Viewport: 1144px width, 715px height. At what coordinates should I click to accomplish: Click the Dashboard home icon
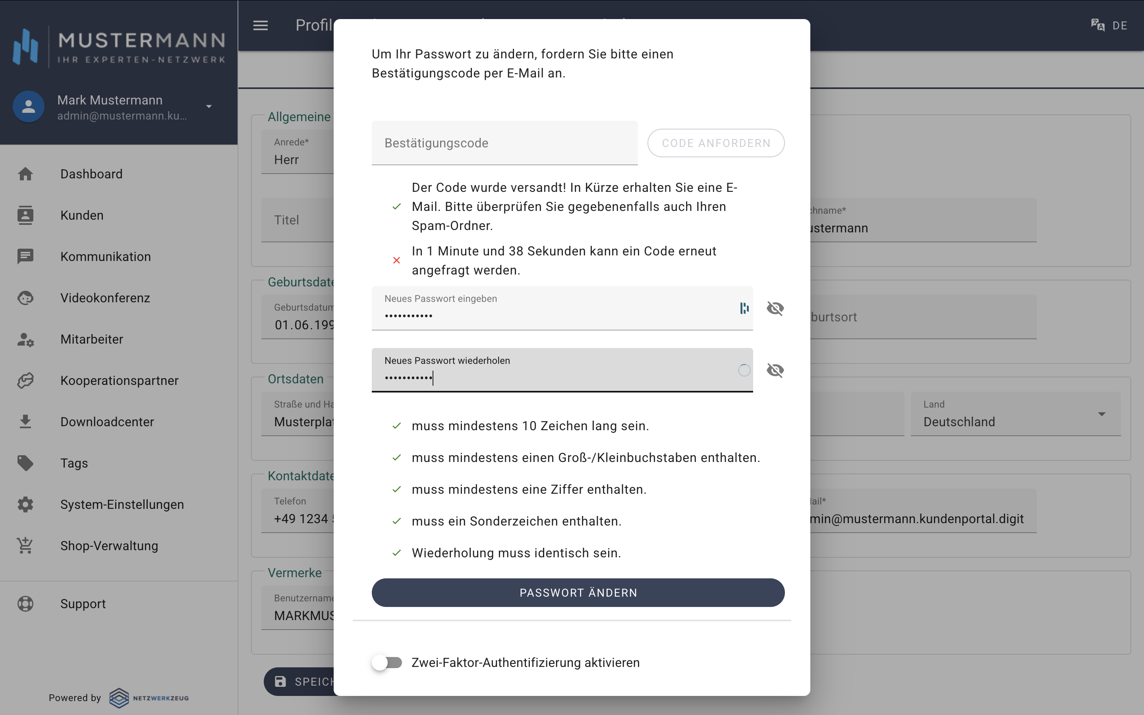pos(25,174)
